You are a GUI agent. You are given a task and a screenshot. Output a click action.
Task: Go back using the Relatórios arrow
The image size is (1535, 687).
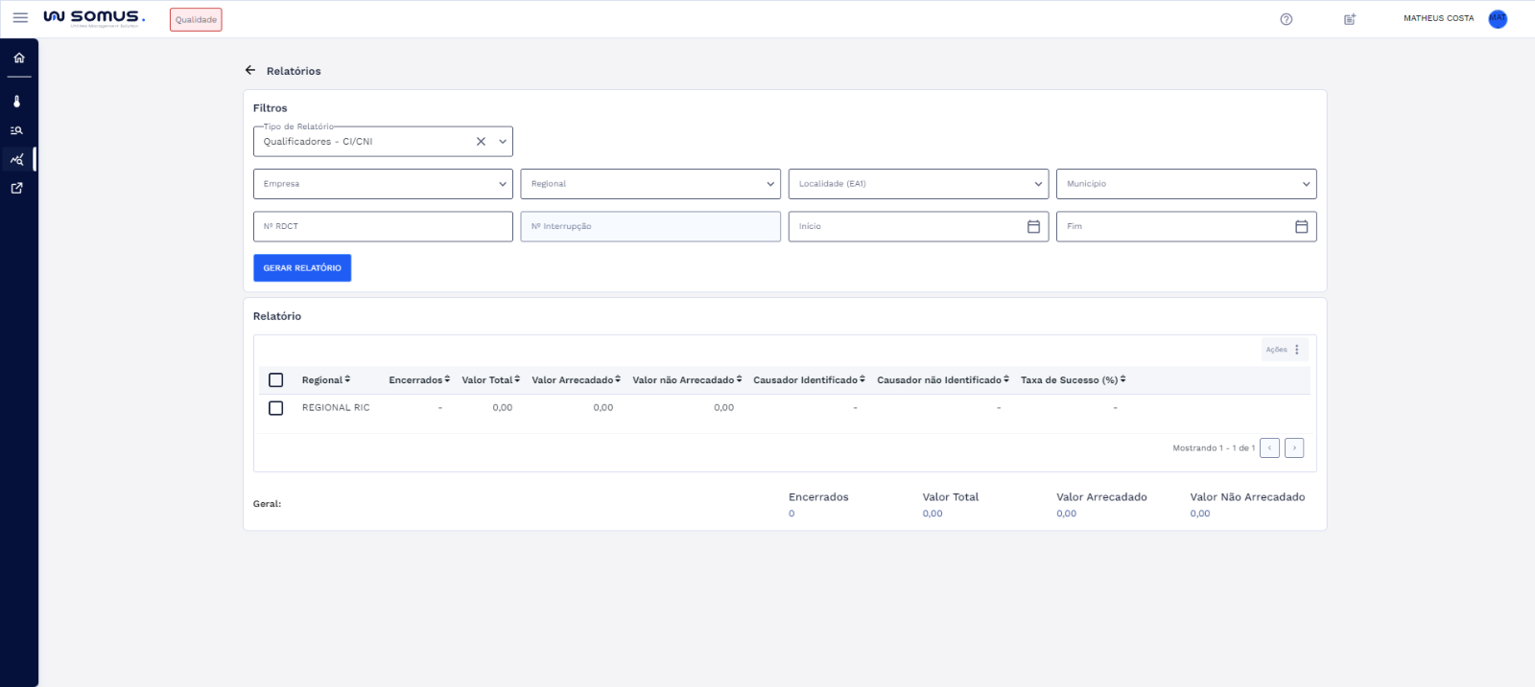250,71
